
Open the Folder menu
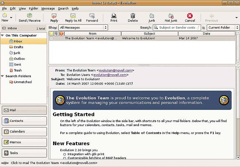click(34, 9)
